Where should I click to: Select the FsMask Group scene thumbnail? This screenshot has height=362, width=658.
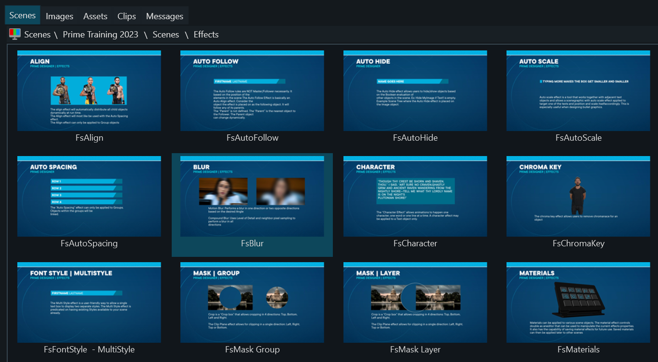point(252,302)
